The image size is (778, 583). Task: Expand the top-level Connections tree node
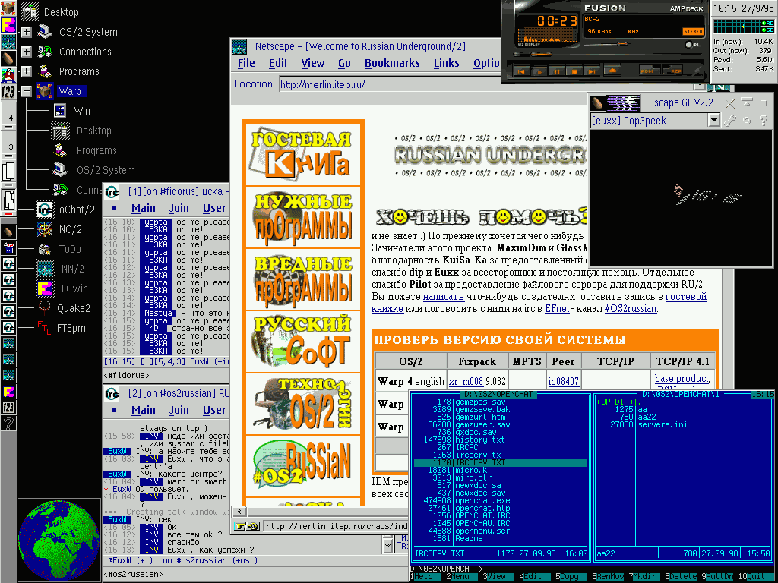[x=27, y=52]
